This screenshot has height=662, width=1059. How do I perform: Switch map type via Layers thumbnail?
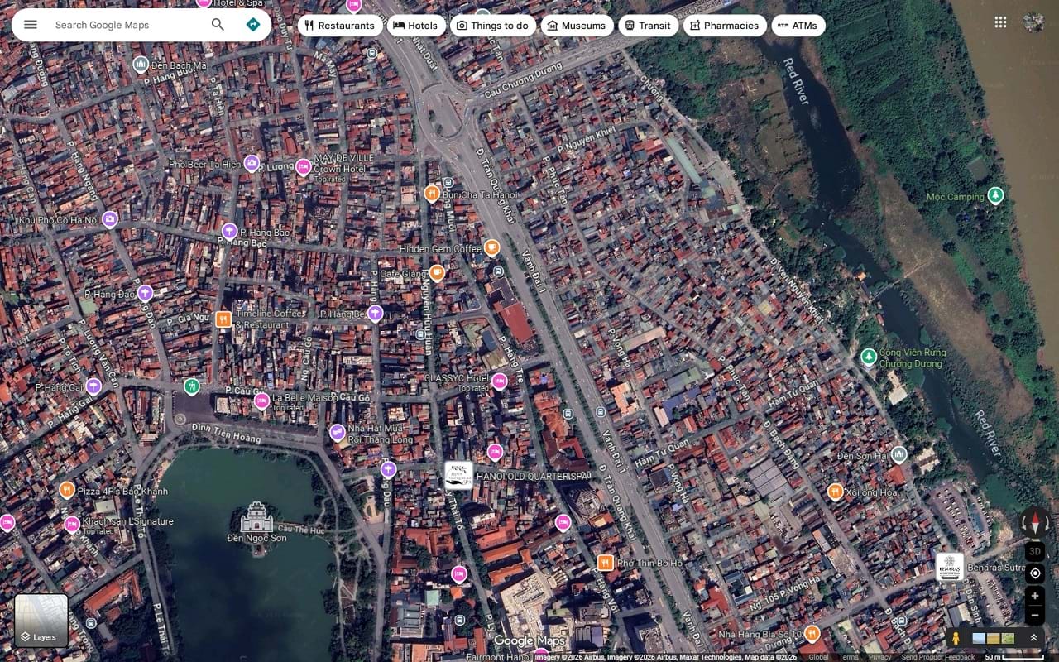(41, 621)
